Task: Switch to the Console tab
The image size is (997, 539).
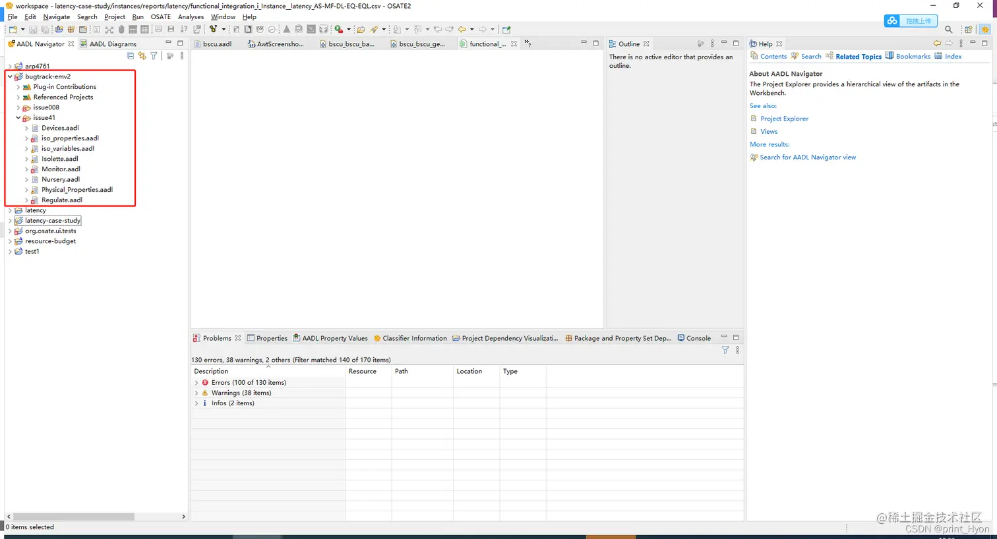Action: 694,338
